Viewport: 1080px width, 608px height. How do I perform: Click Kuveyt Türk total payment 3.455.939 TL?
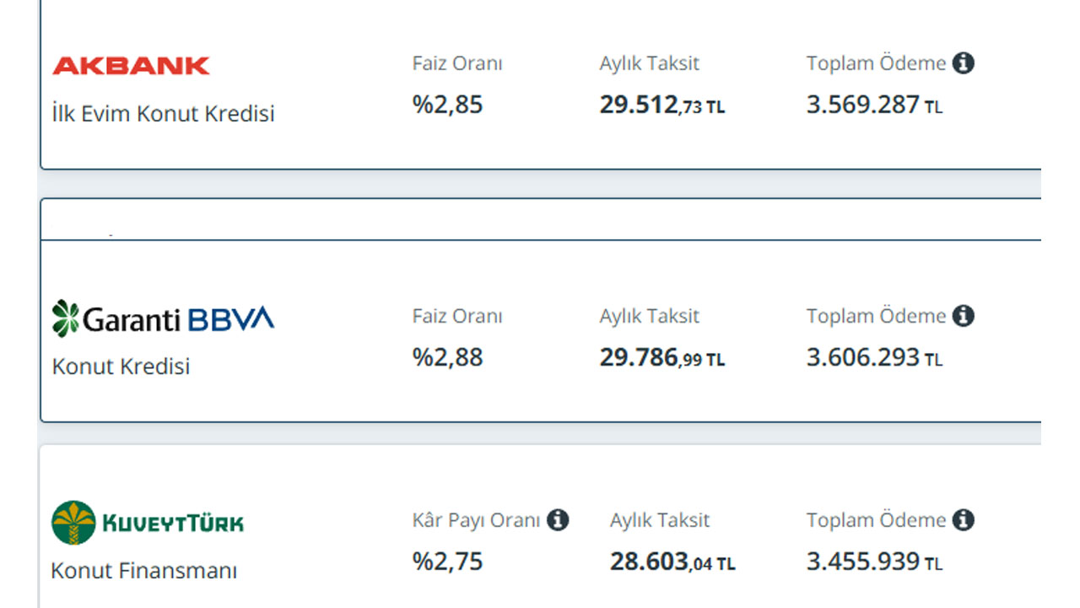(874, 562)
